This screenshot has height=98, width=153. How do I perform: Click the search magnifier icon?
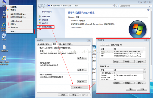150,6
